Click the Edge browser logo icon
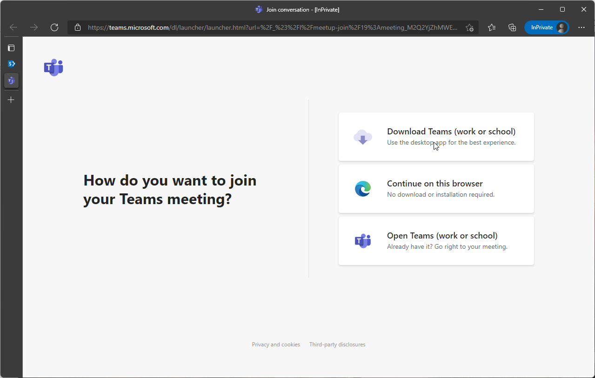595x378 pixels. [x=363, y=189]
